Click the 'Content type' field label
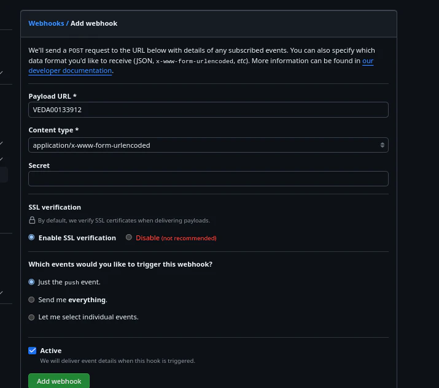The image size is (439, 388). tap(53, 131)
